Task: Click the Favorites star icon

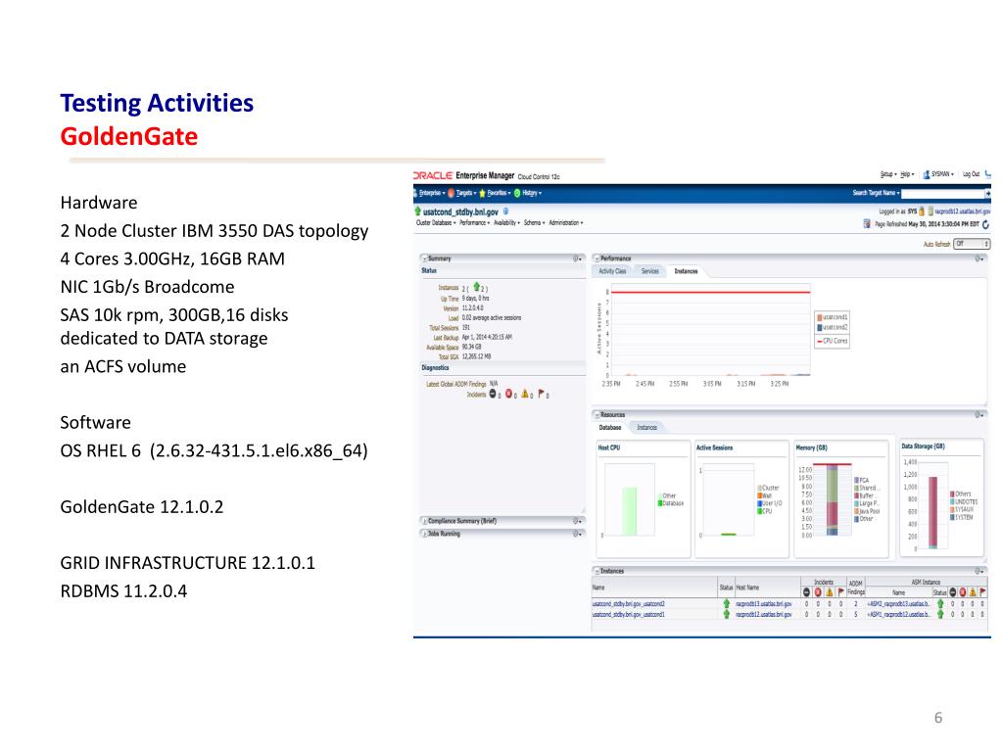Action: click(x=482, y=193)
